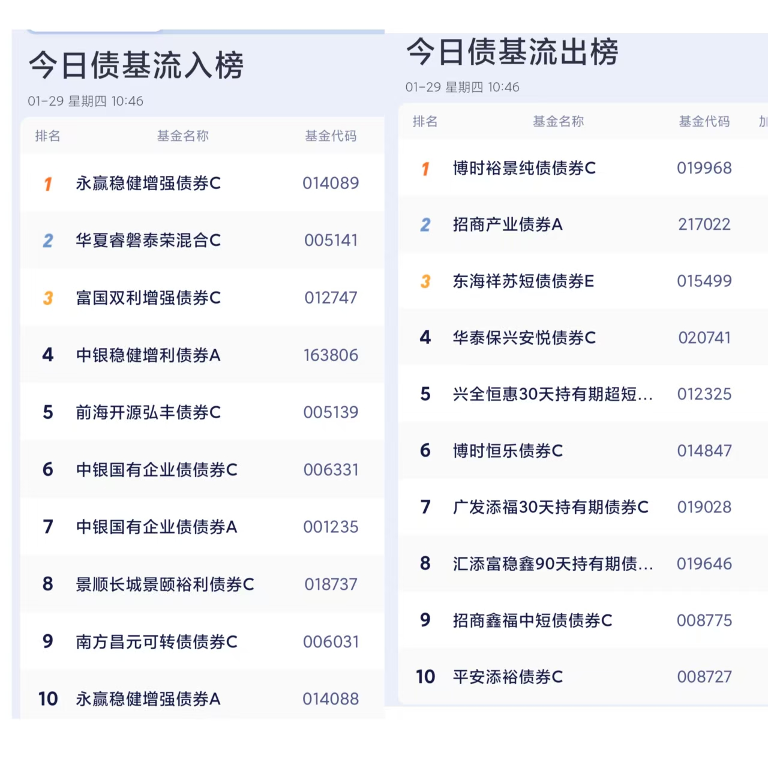Image resolution: width=768 pixels, height=768 pixels.
Task: Click the 今日债基流出榜 title
Action: (512, 52)
